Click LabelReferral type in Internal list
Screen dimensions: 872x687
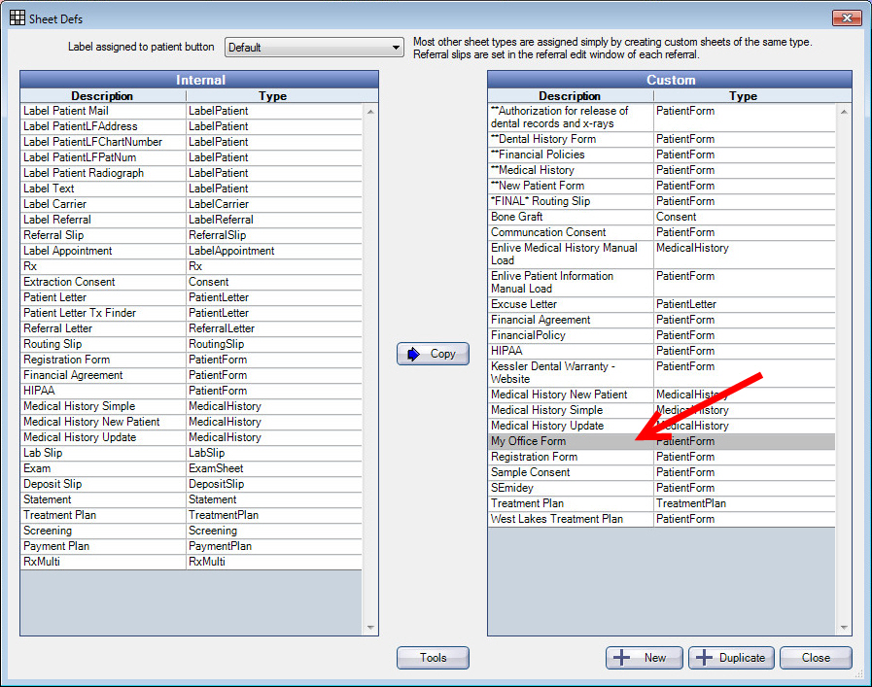click(221, 220)
